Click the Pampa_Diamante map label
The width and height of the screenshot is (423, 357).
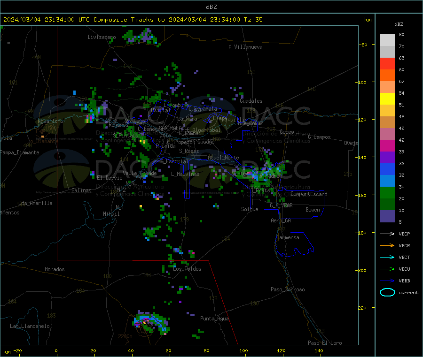coord(20,152)
